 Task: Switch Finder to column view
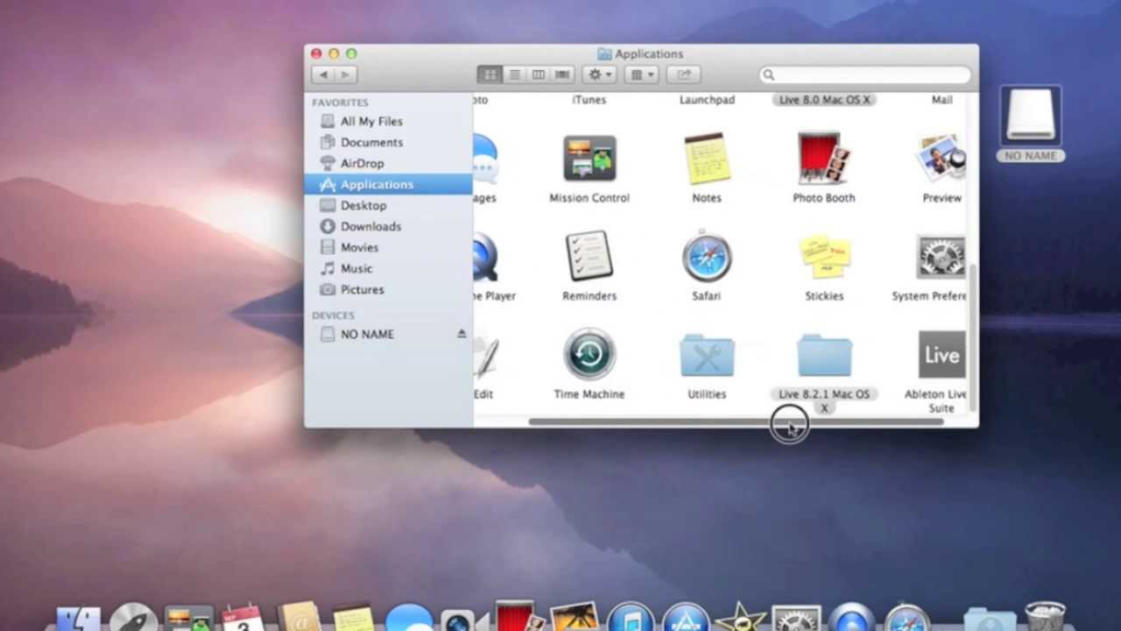(539, 74)
